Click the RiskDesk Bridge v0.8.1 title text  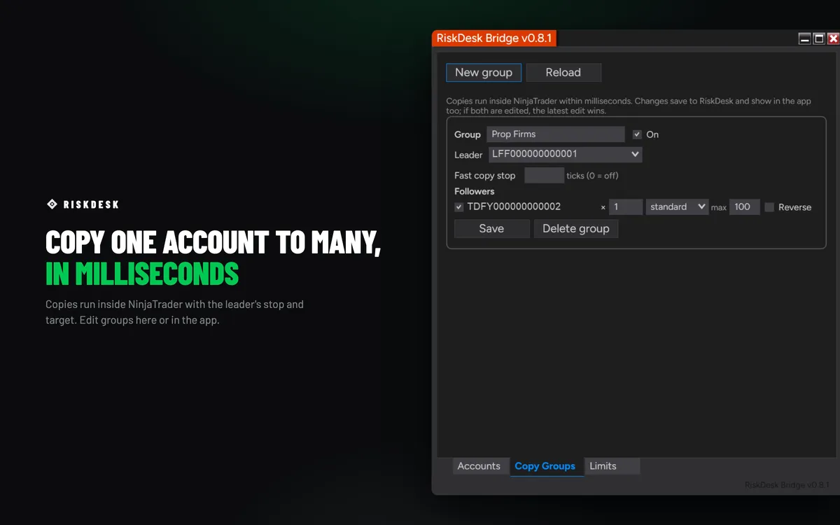[x=494, y=38]
